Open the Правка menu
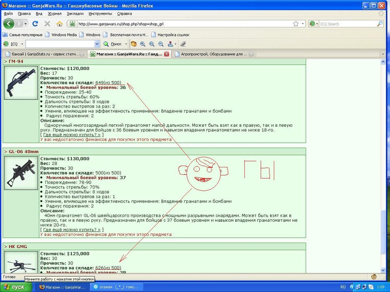This screenshot has height=292, width=390. 24,13
